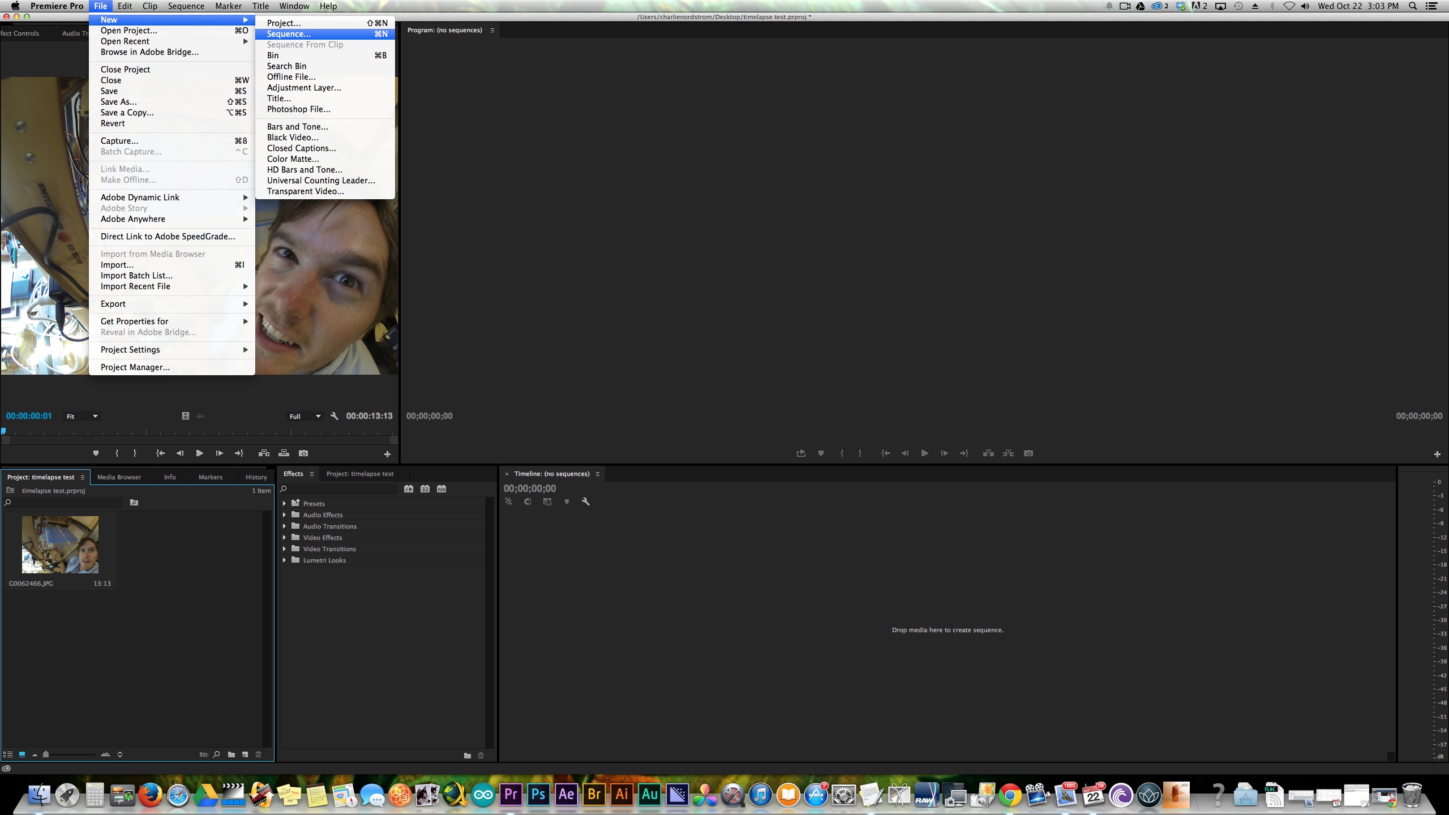
Task: Step forward one frame in Source monitor
Action: pos(219,453)
